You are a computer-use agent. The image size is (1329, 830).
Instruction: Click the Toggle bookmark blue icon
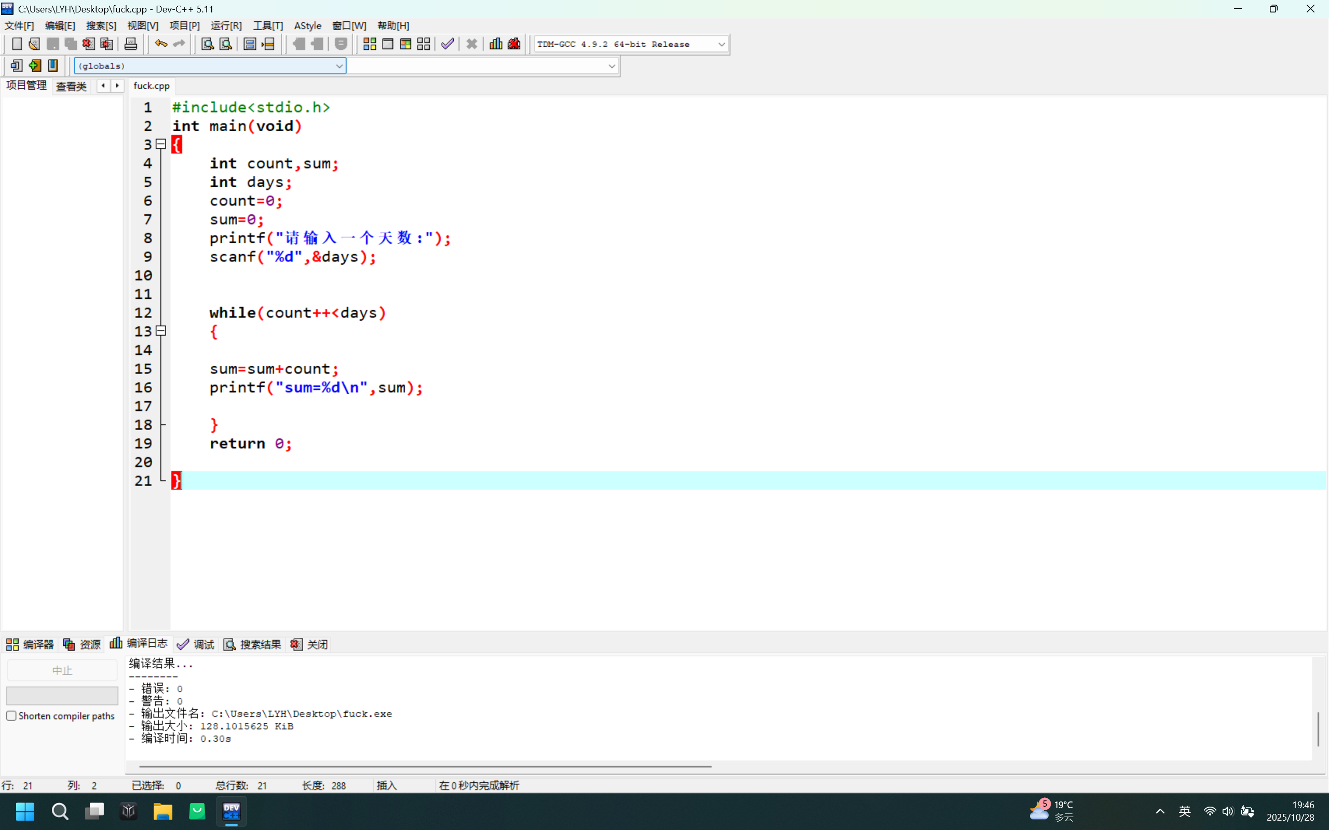tap(53, 66)
